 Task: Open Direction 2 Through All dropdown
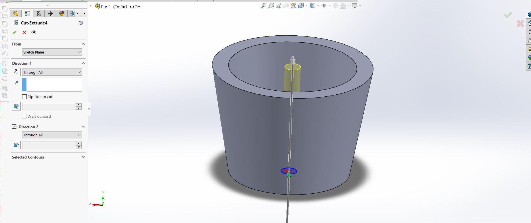tap(52, 135)
